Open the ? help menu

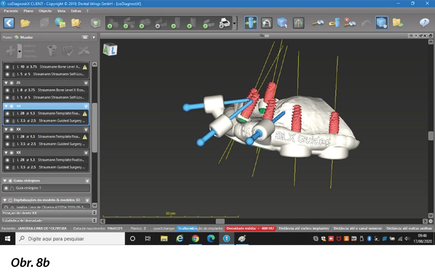[x=87, y=11]
